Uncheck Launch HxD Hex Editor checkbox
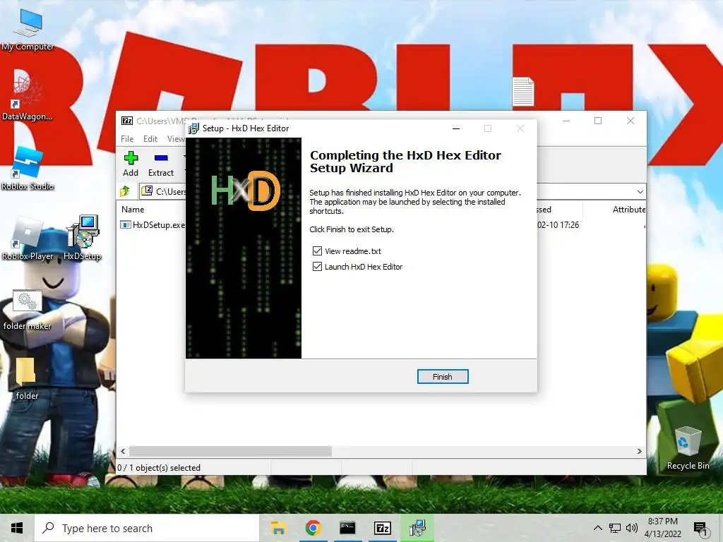This screenshot has width=723, height=542. [317, 267]
